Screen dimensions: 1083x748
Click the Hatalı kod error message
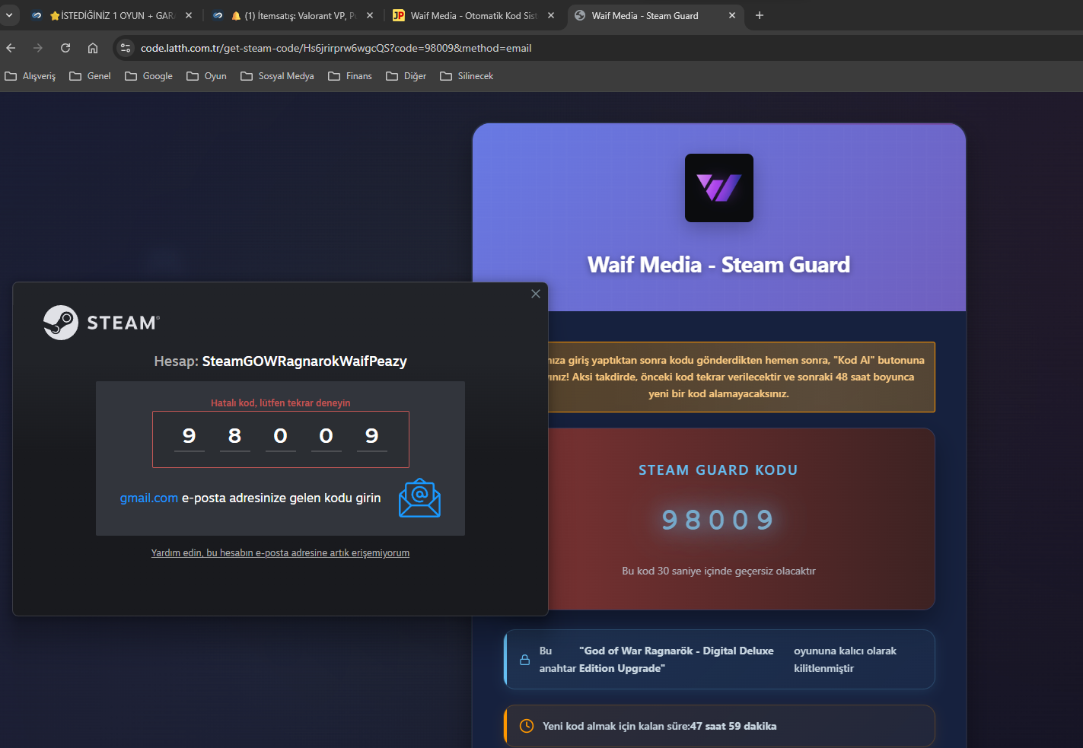click(x=281, y=403)
